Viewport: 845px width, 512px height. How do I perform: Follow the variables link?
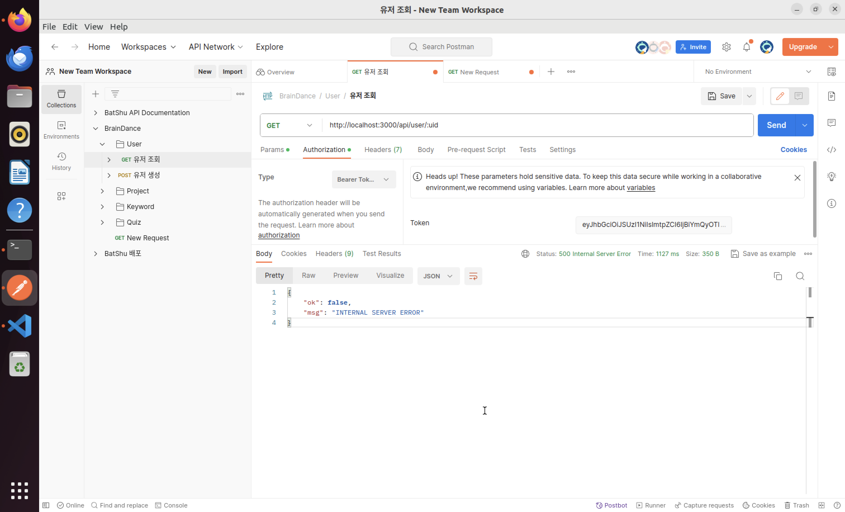pos(641,188)
